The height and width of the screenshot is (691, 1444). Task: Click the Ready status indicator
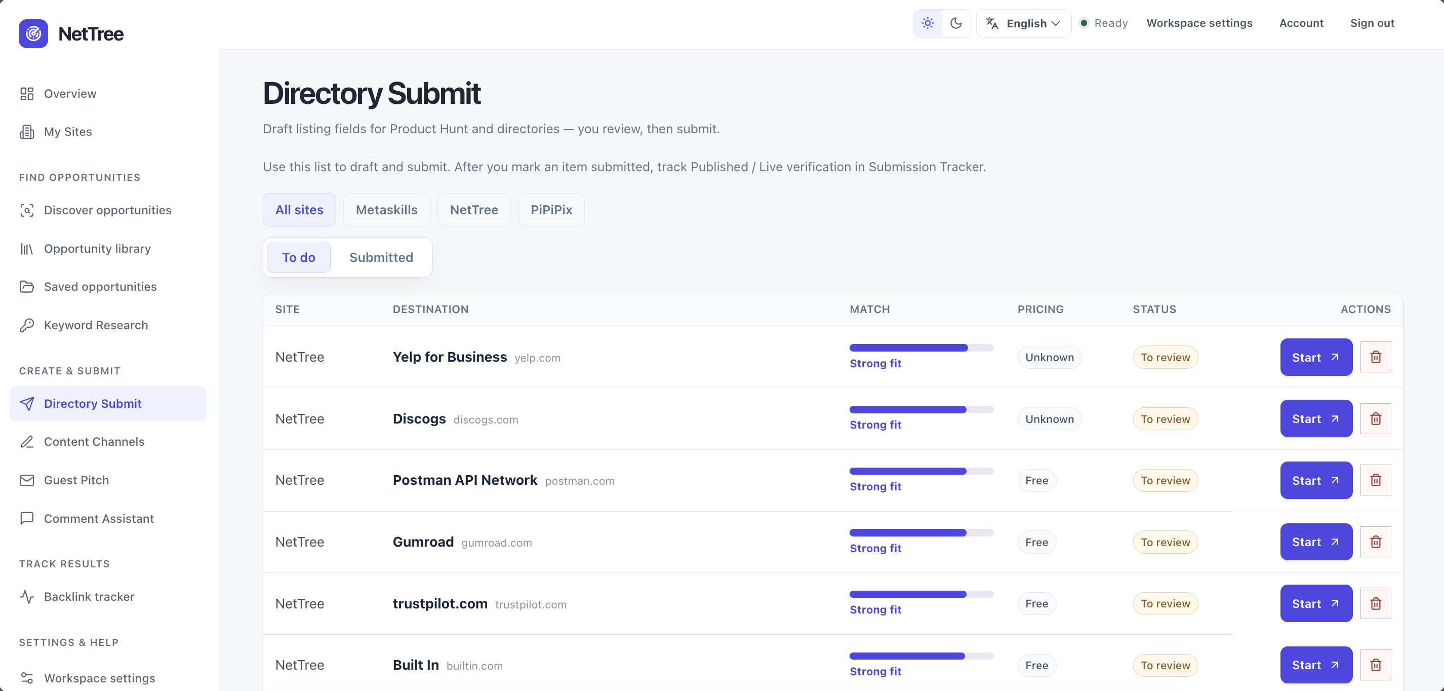click(1104, 23)
